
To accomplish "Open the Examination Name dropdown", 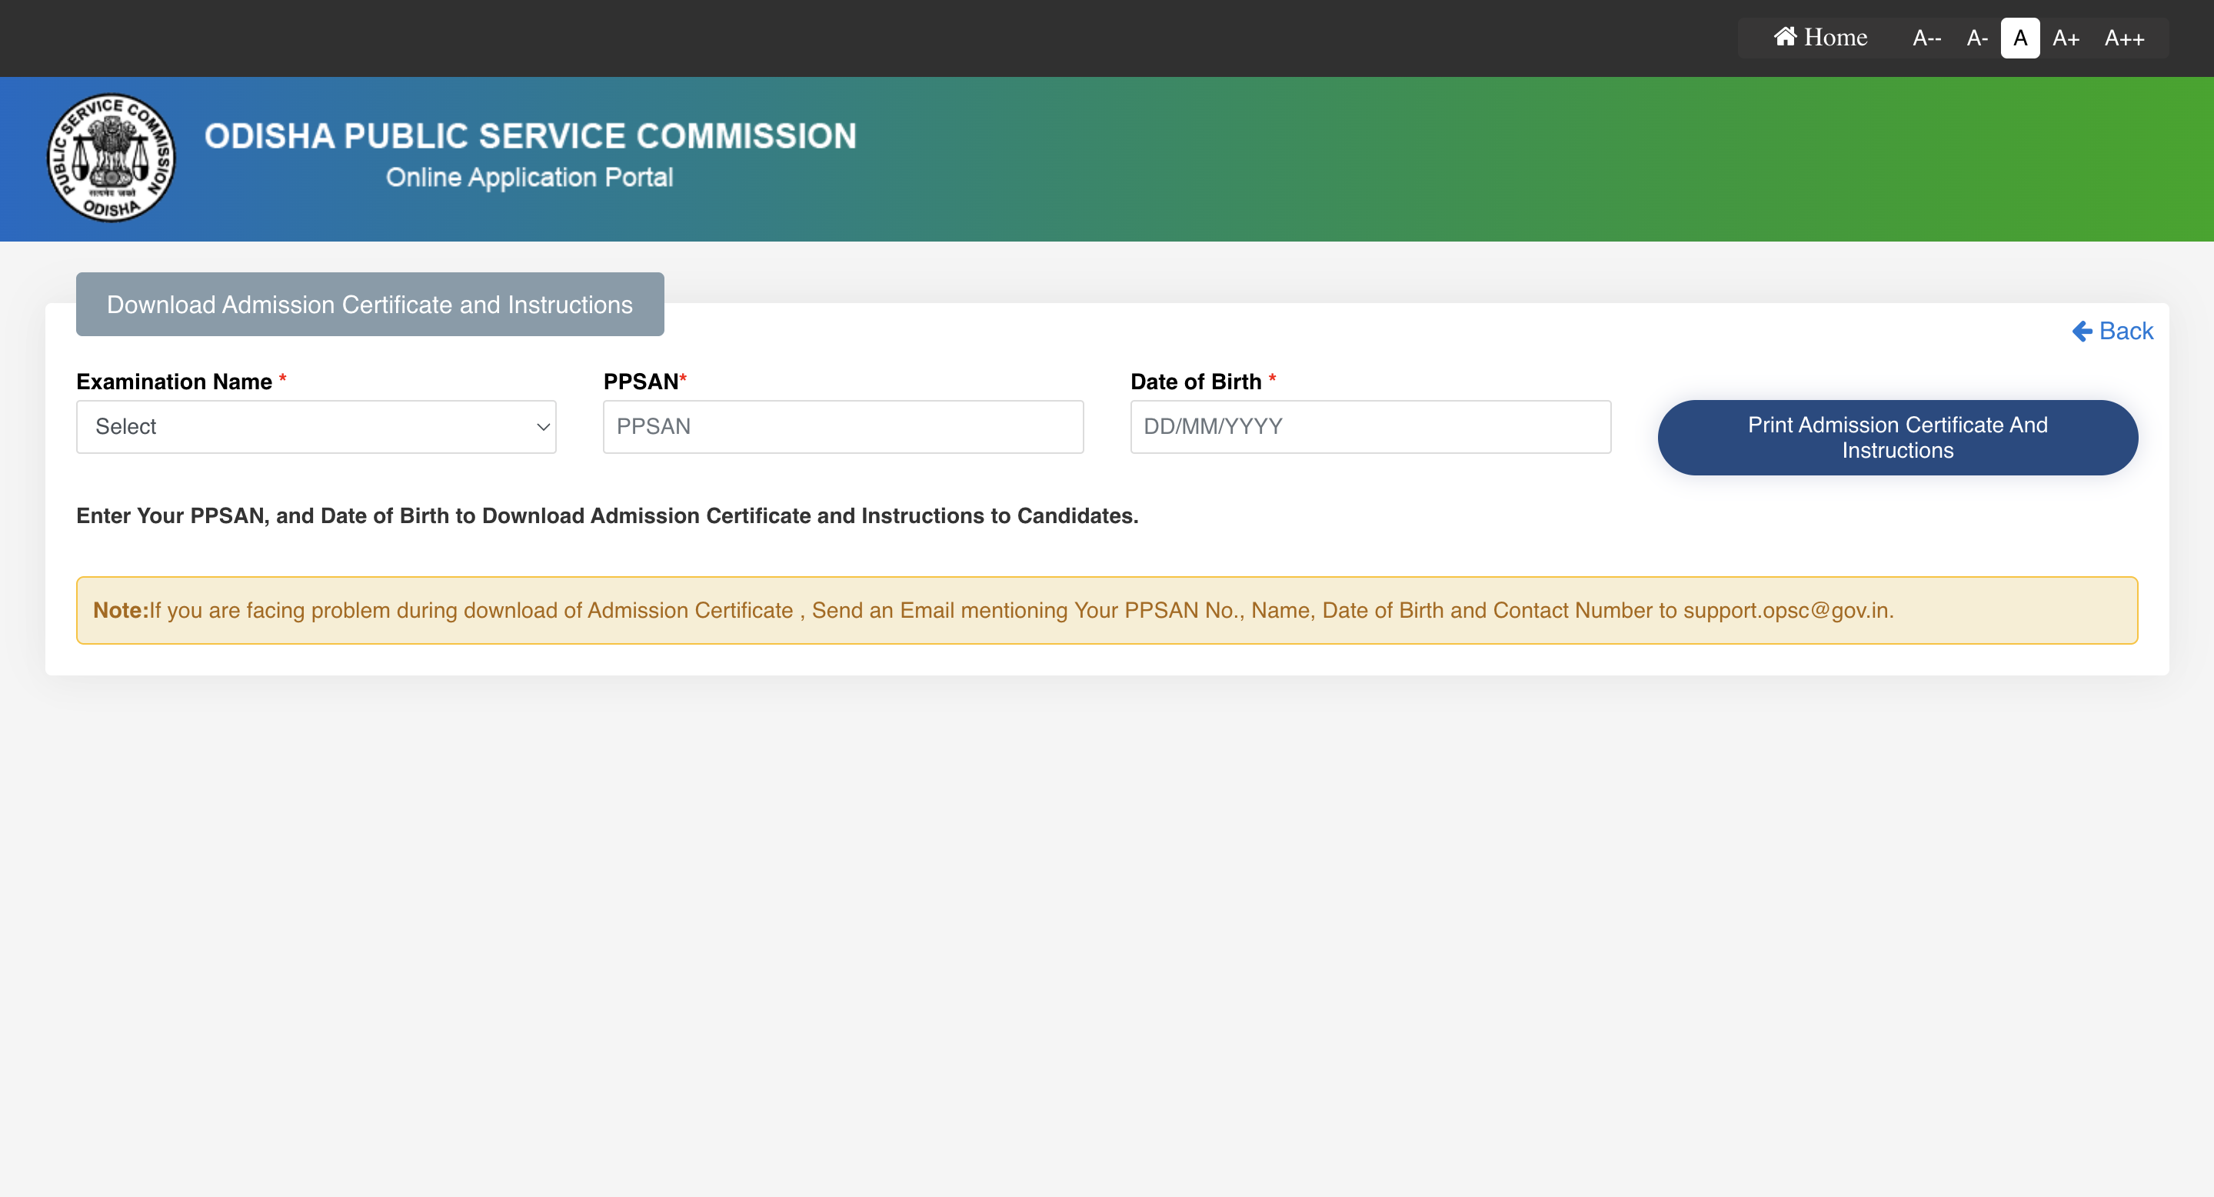I will pyautogui.click(x=315, y=426).
